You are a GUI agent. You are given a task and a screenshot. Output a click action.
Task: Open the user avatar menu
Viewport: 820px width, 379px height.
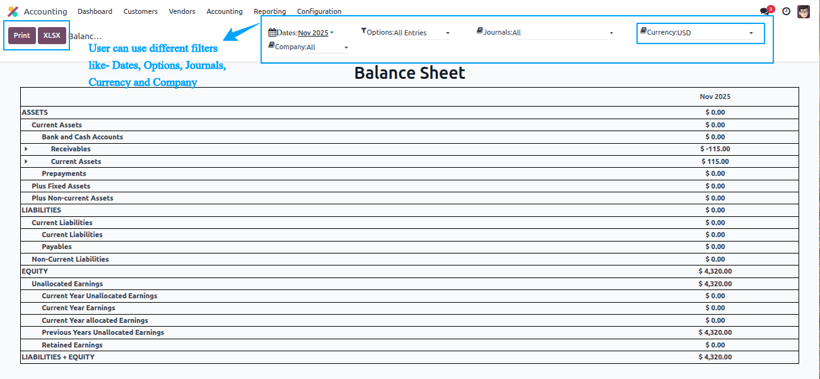pos(804,11)
